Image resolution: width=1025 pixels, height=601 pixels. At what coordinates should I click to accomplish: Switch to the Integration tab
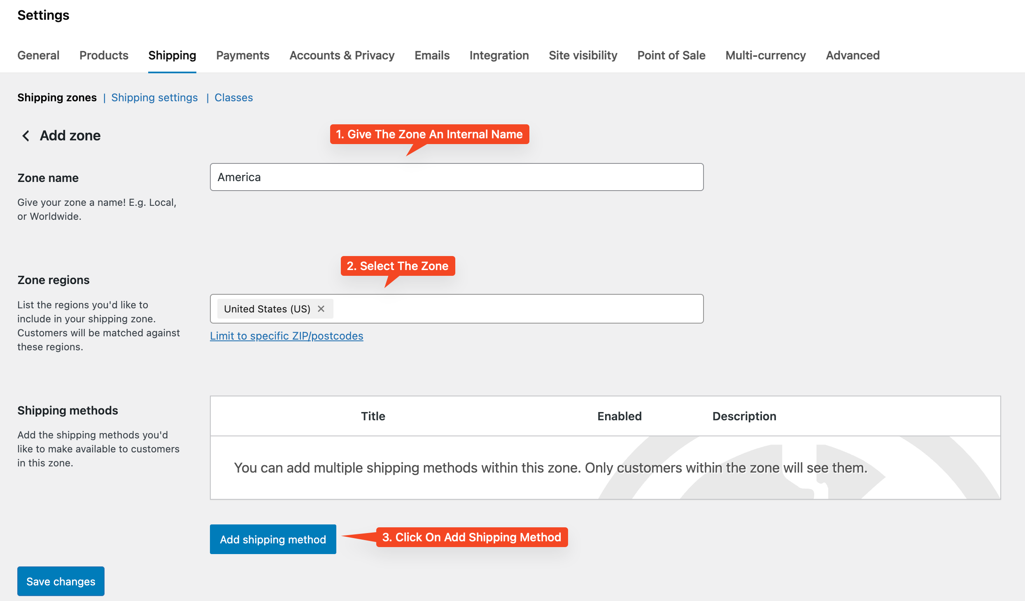(x=499, y=55)
